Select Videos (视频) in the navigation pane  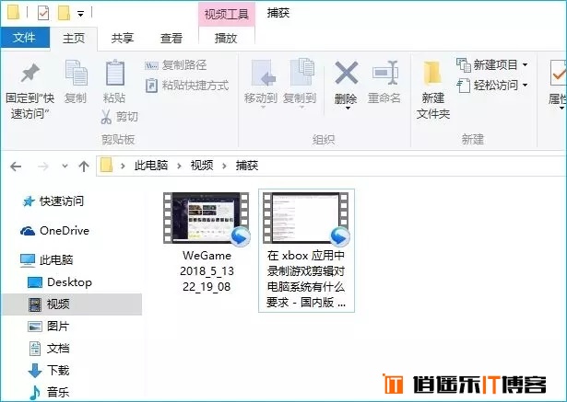(72, 304)
